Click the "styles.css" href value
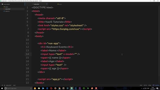 57,25
